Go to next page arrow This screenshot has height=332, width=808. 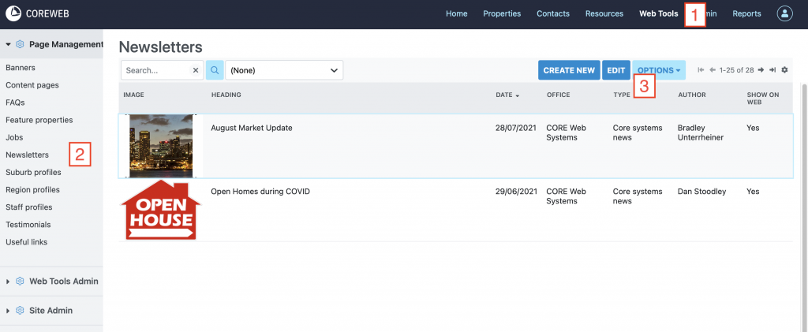(761, 70)
